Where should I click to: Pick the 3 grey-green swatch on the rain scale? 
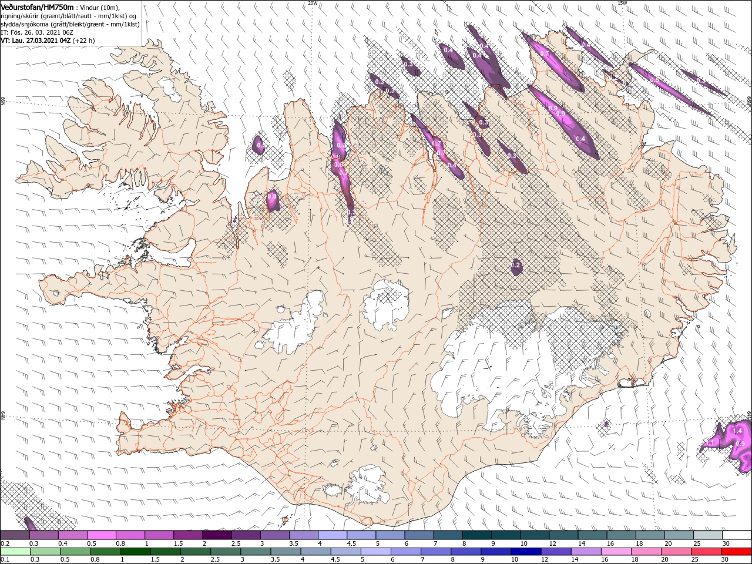pos(256,552)
